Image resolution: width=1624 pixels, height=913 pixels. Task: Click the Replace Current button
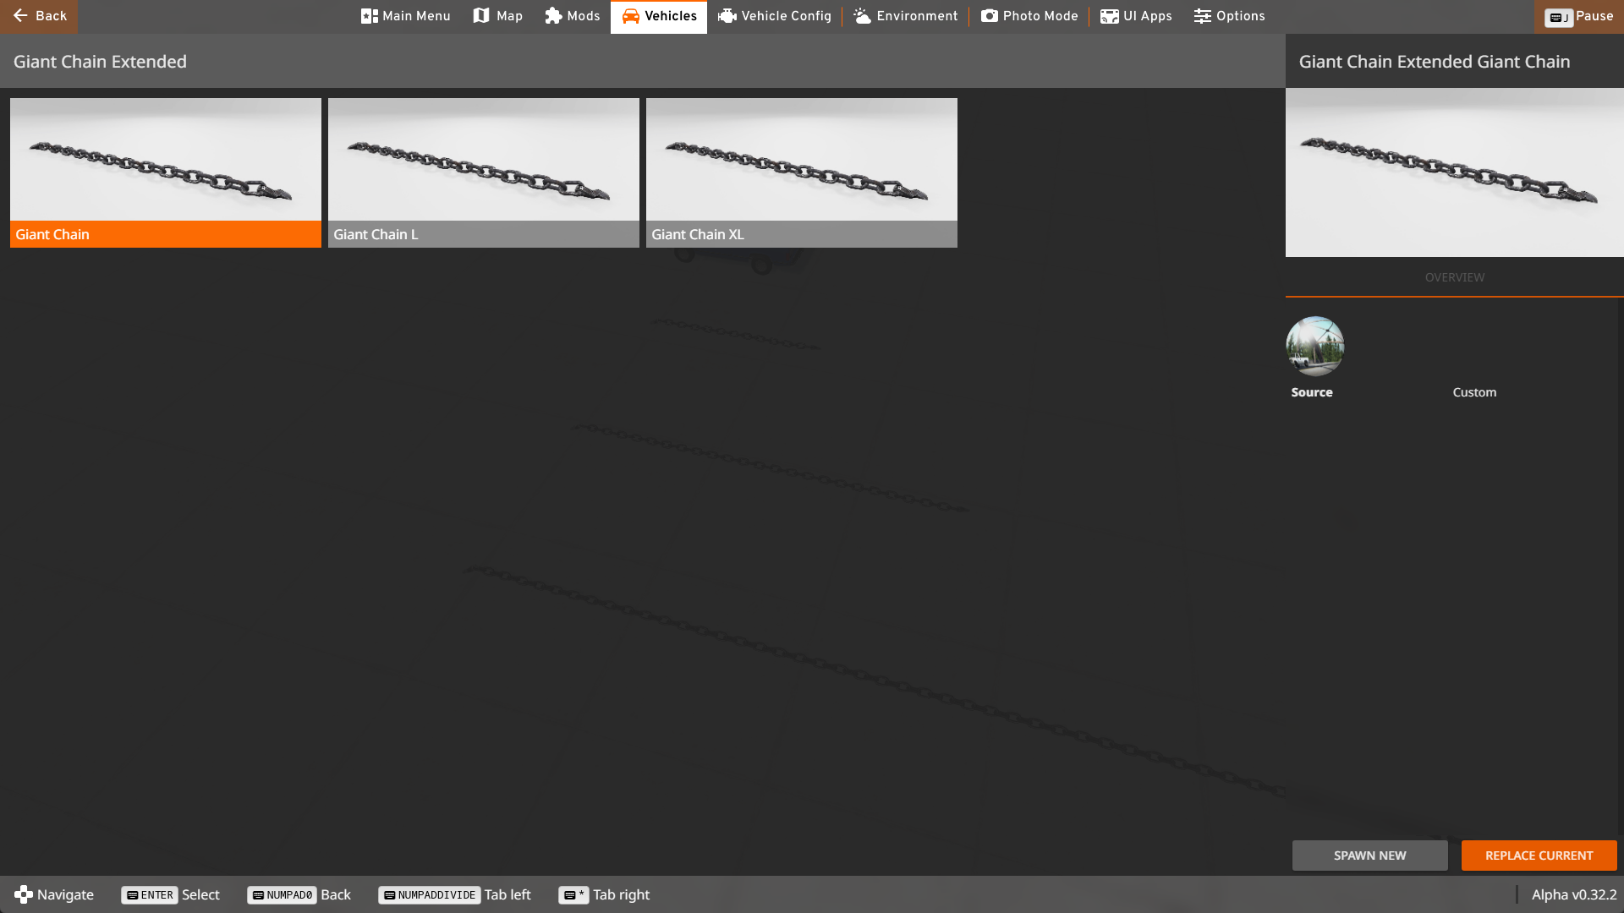click(x=1539, y=856)
